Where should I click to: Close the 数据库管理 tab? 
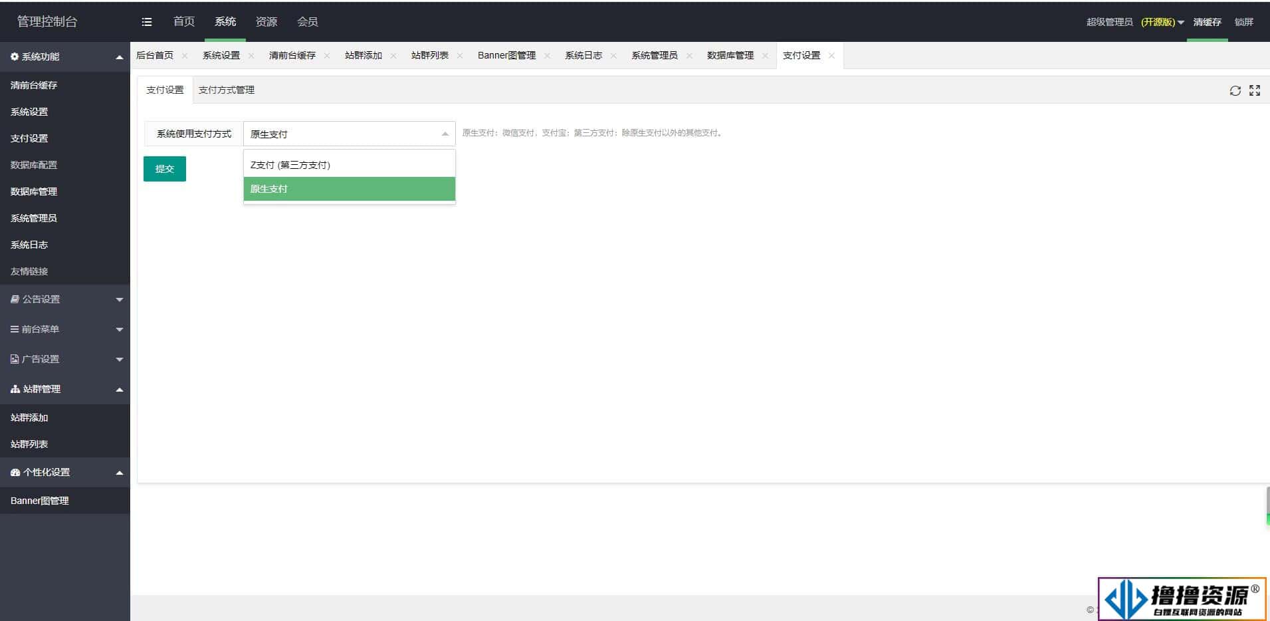coord(765,56)
